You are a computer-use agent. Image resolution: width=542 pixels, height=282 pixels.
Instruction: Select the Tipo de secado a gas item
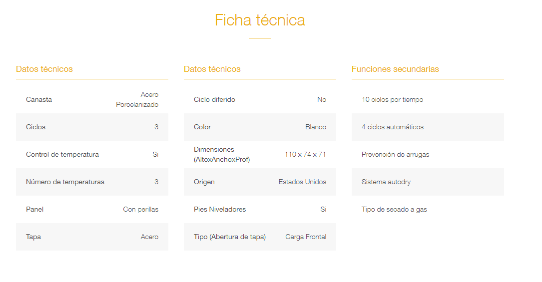tap(394, 210)
